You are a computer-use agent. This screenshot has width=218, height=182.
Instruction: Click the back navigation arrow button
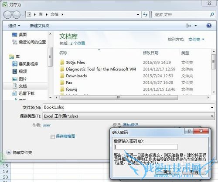(7, 15)
